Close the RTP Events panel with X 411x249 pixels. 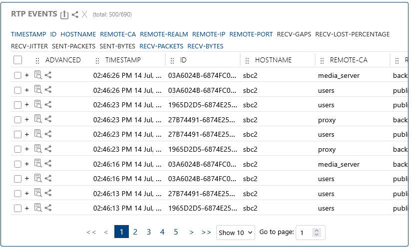point(84,14)
